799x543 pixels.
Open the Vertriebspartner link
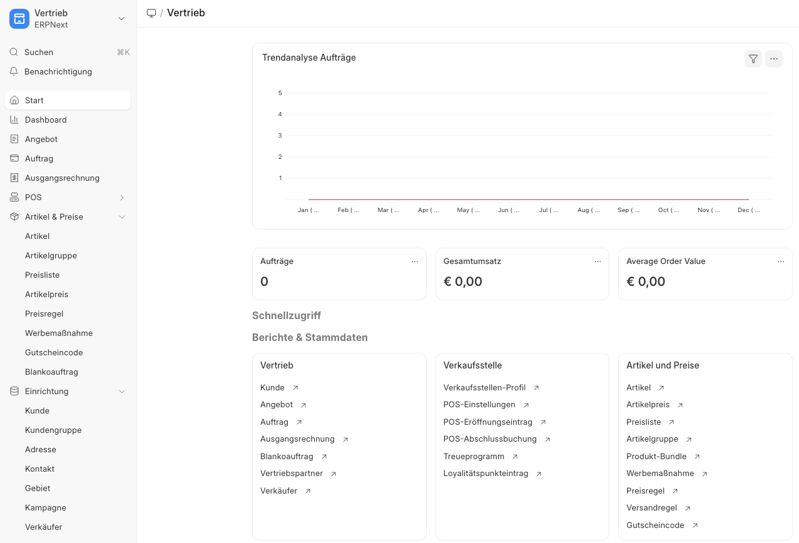(x=292, y=474)
